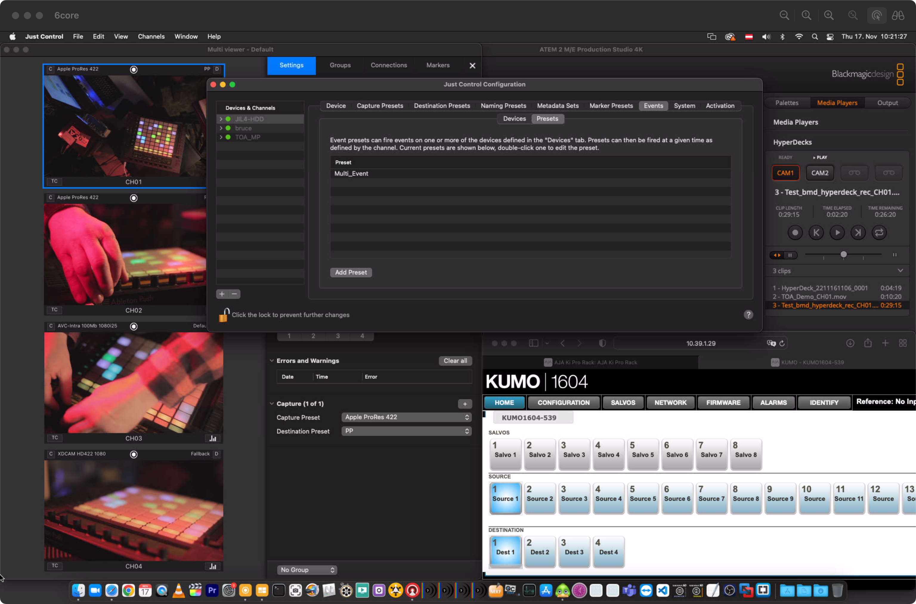Expand the bruce device tree item
The width and height of the screenshot is (916, 604).
(x=221, y=128)
